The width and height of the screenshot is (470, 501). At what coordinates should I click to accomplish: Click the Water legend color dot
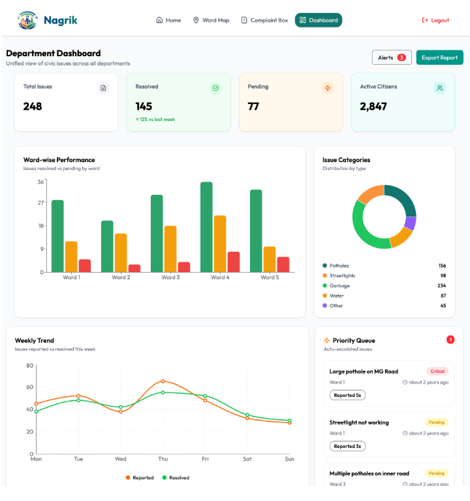324,296
